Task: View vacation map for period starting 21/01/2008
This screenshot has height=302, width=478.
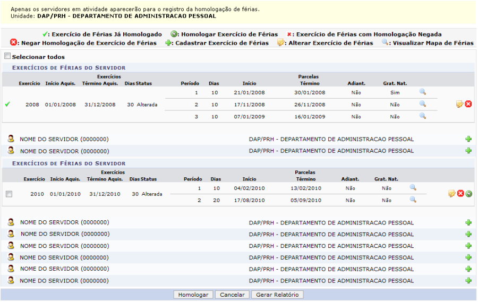Action: 423,92
